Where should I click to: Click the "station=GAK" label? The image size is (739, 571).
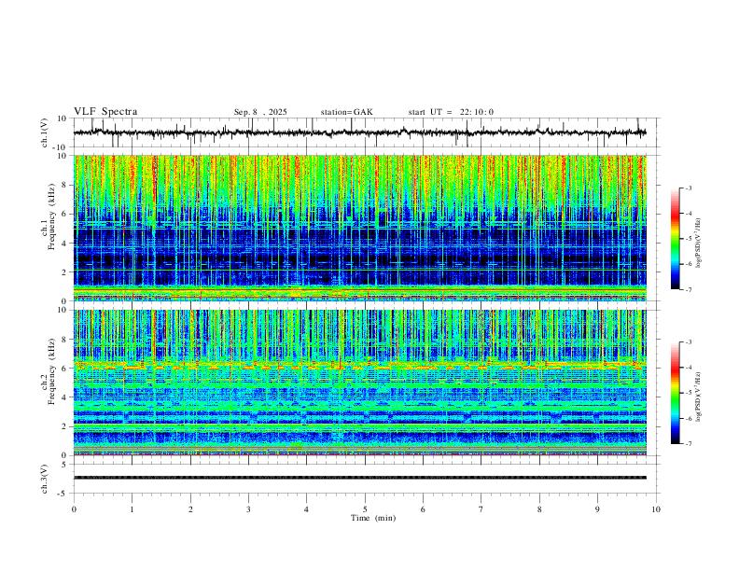pos(346,112)
